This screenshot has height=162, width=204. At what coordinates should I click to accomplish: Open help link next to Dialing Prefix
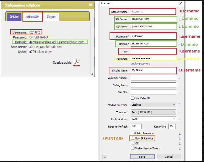pos(180,85)
